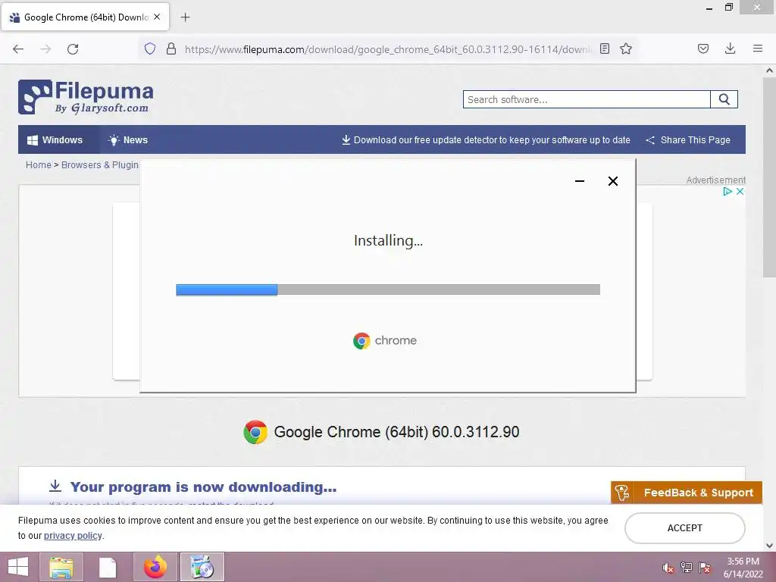Open the Firefox hamburger menu
This screenshot has height=582, width=776.
point(758,48)
